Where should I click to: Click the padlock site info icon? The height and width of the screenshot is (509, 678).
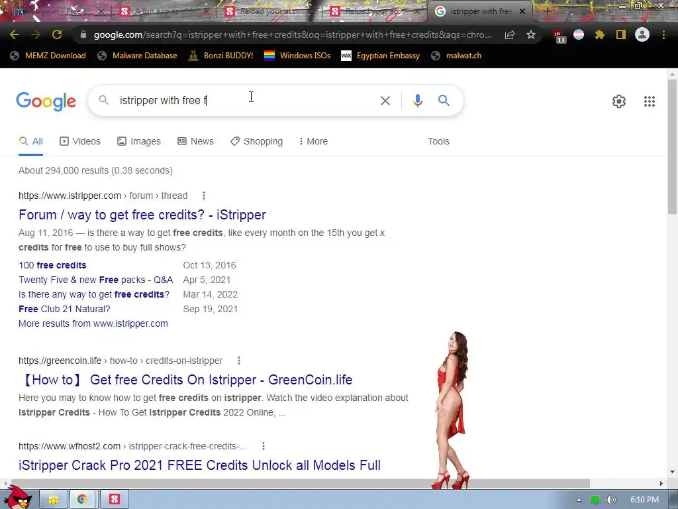[x=83, y=34]
